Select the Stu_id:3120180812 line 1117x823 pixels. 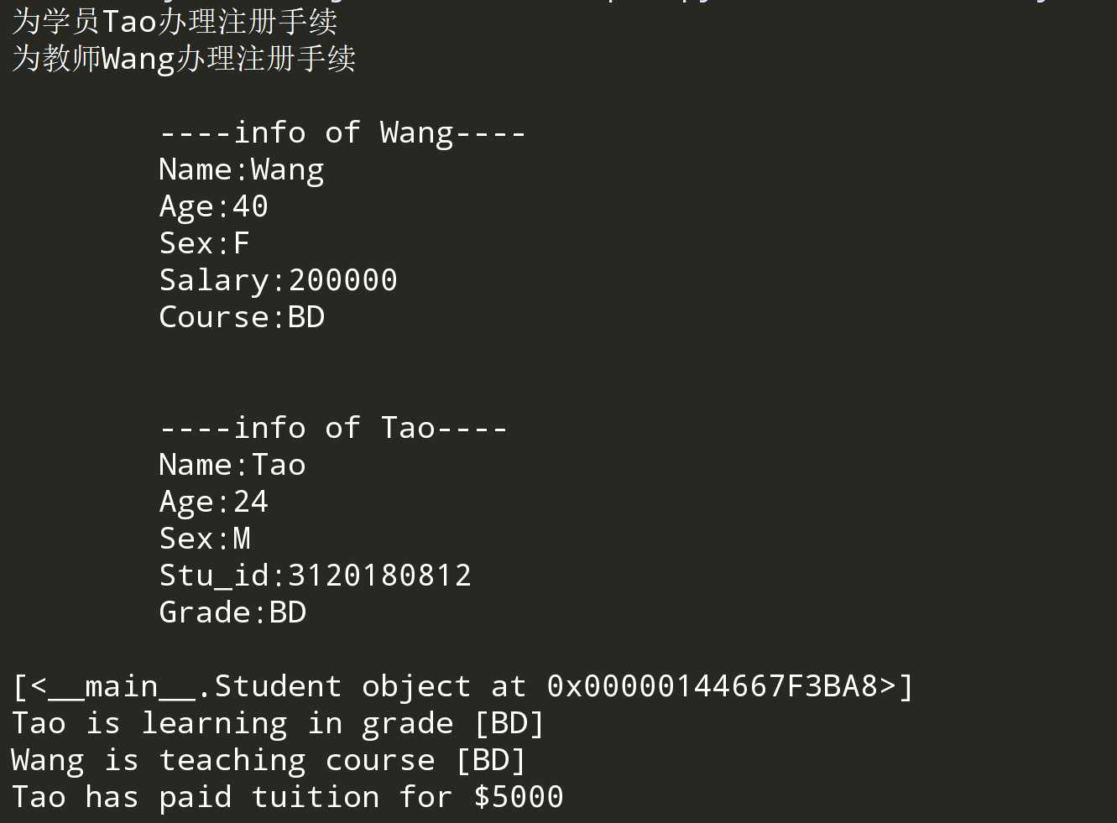tap(316, 576)
